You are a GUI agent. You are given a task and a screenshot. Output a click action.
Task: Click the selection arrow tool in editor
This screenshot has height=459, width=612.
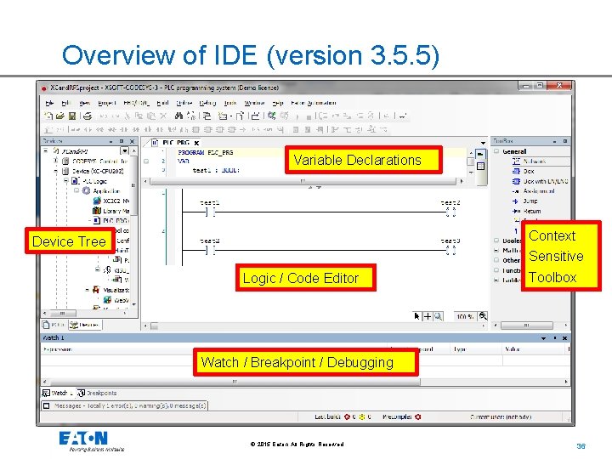tap(416, 316)
